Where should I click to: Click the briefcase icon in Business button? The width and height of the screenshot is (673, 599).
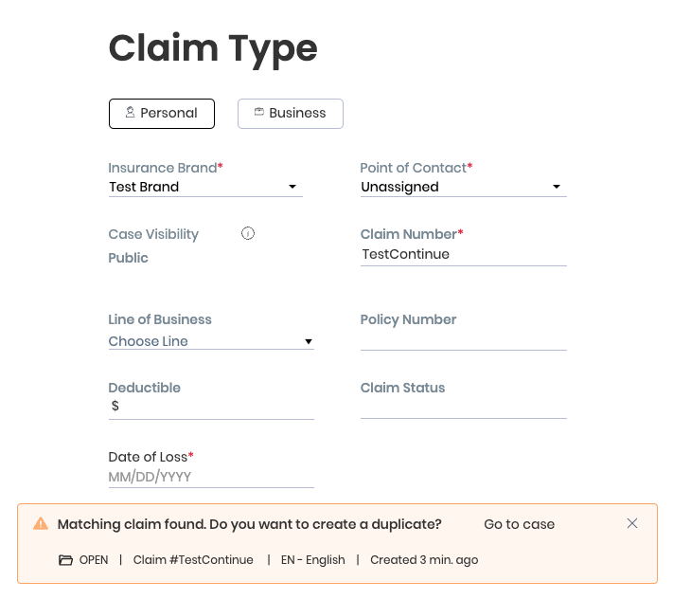258,113
